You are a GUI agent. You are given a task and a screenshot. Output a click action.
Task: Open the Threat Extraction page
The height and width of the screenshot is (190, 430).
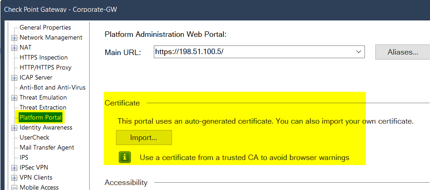coord(43,107)
